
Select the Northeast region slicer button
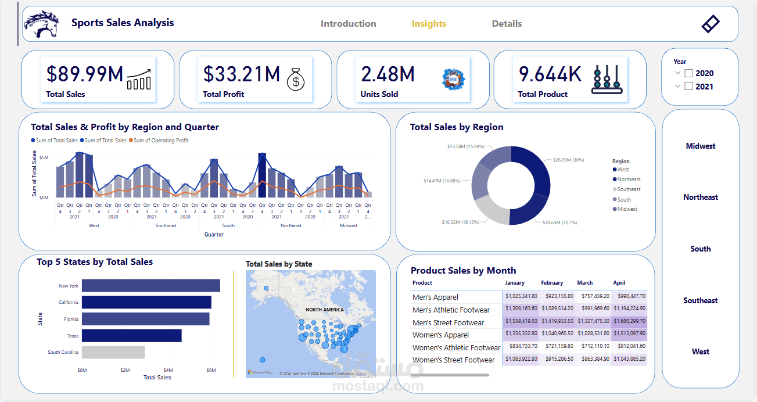[x=701, y=197]
